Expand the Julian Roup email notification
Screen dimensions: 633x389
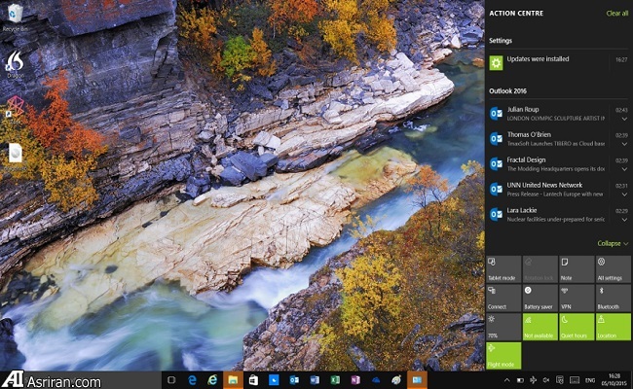624,118
